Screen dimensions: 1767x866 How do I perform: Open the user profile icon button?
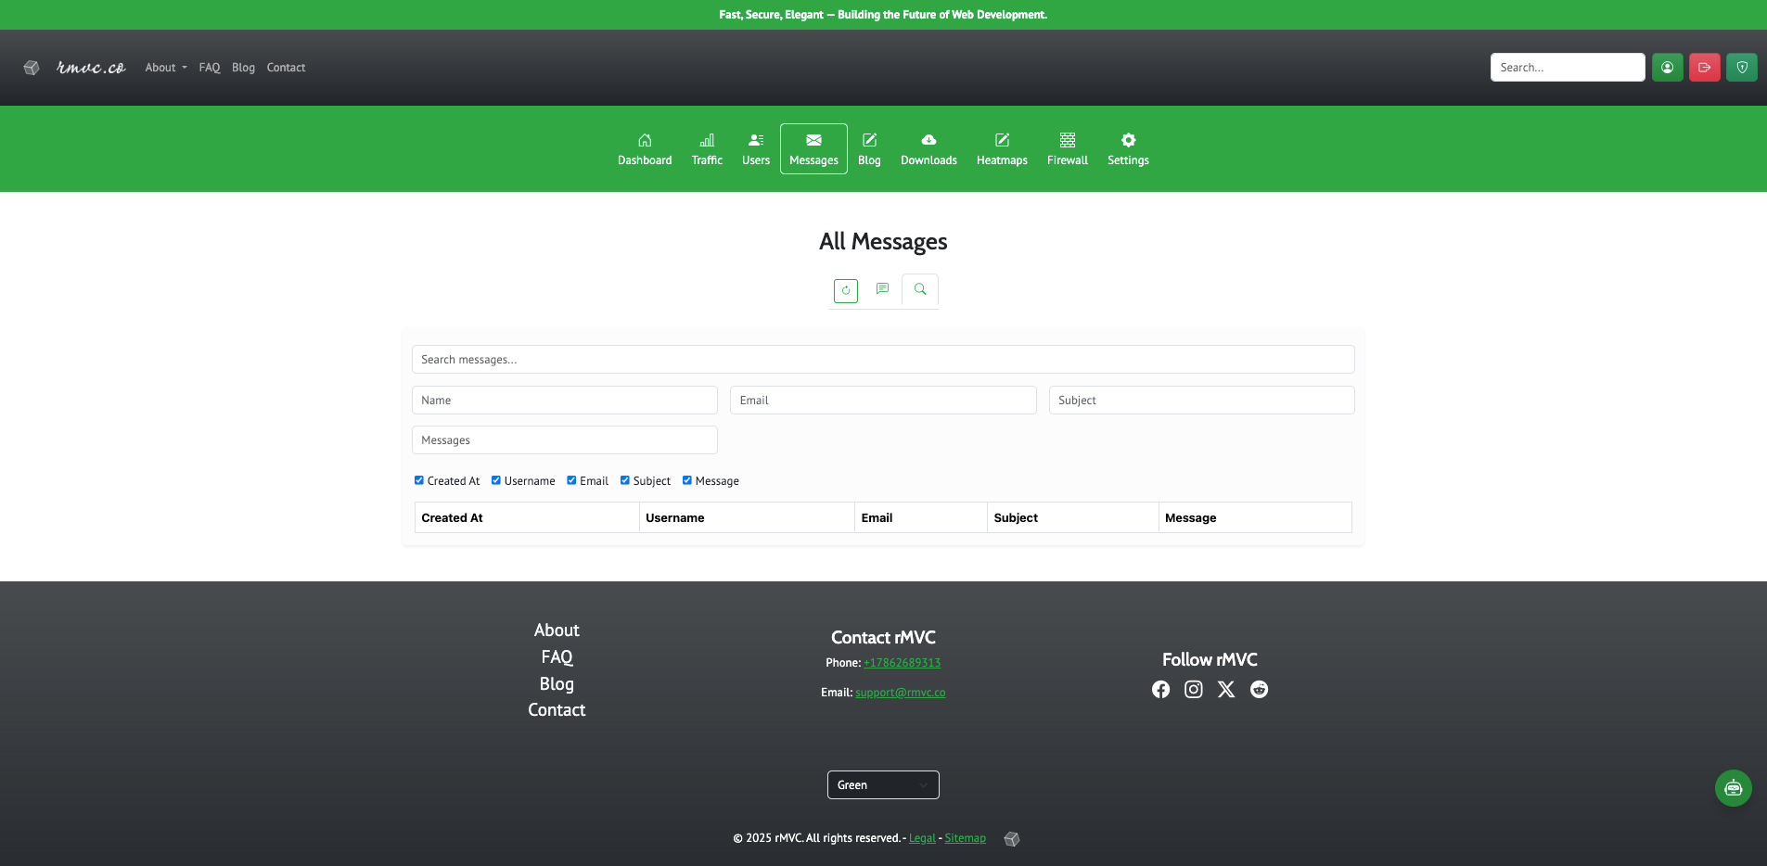pos(1667,68)
